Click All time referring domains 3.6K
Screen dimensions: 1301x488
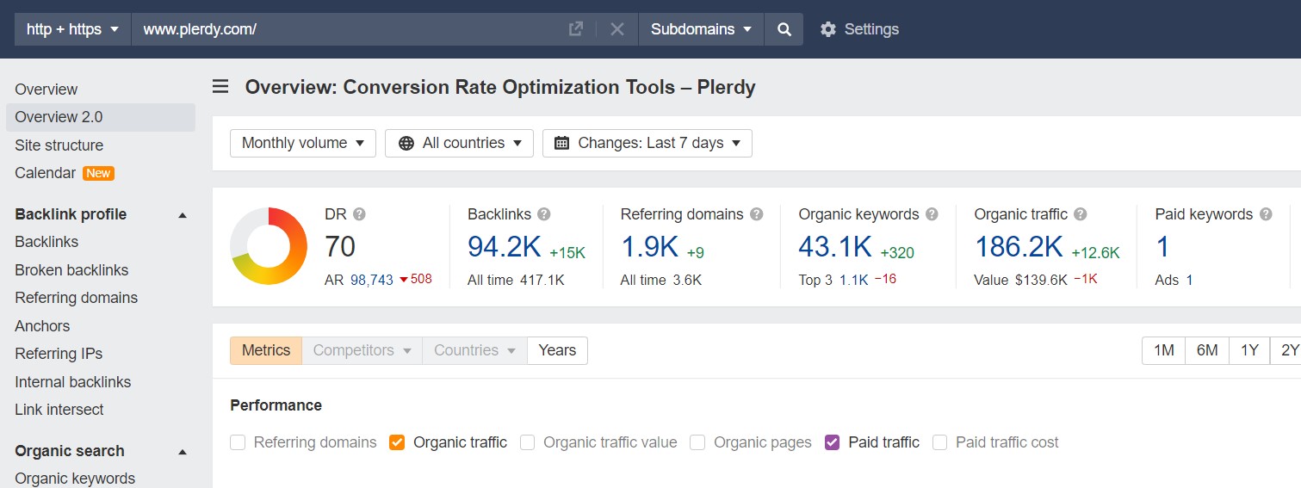(688, 280)
